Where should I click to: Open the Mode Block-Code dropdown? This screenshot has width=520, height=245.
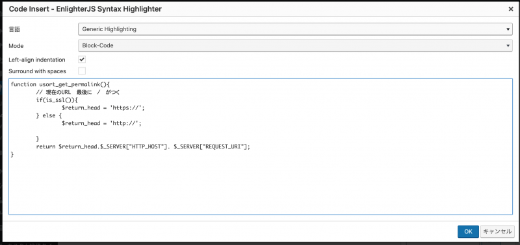point(295,45)
